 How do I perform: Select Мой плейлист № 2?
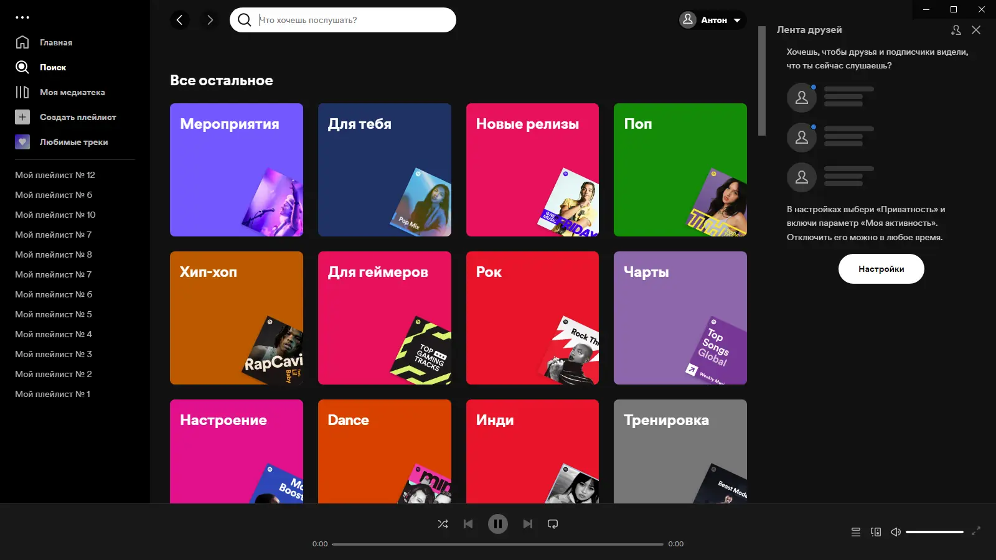(x=54, y=374)
